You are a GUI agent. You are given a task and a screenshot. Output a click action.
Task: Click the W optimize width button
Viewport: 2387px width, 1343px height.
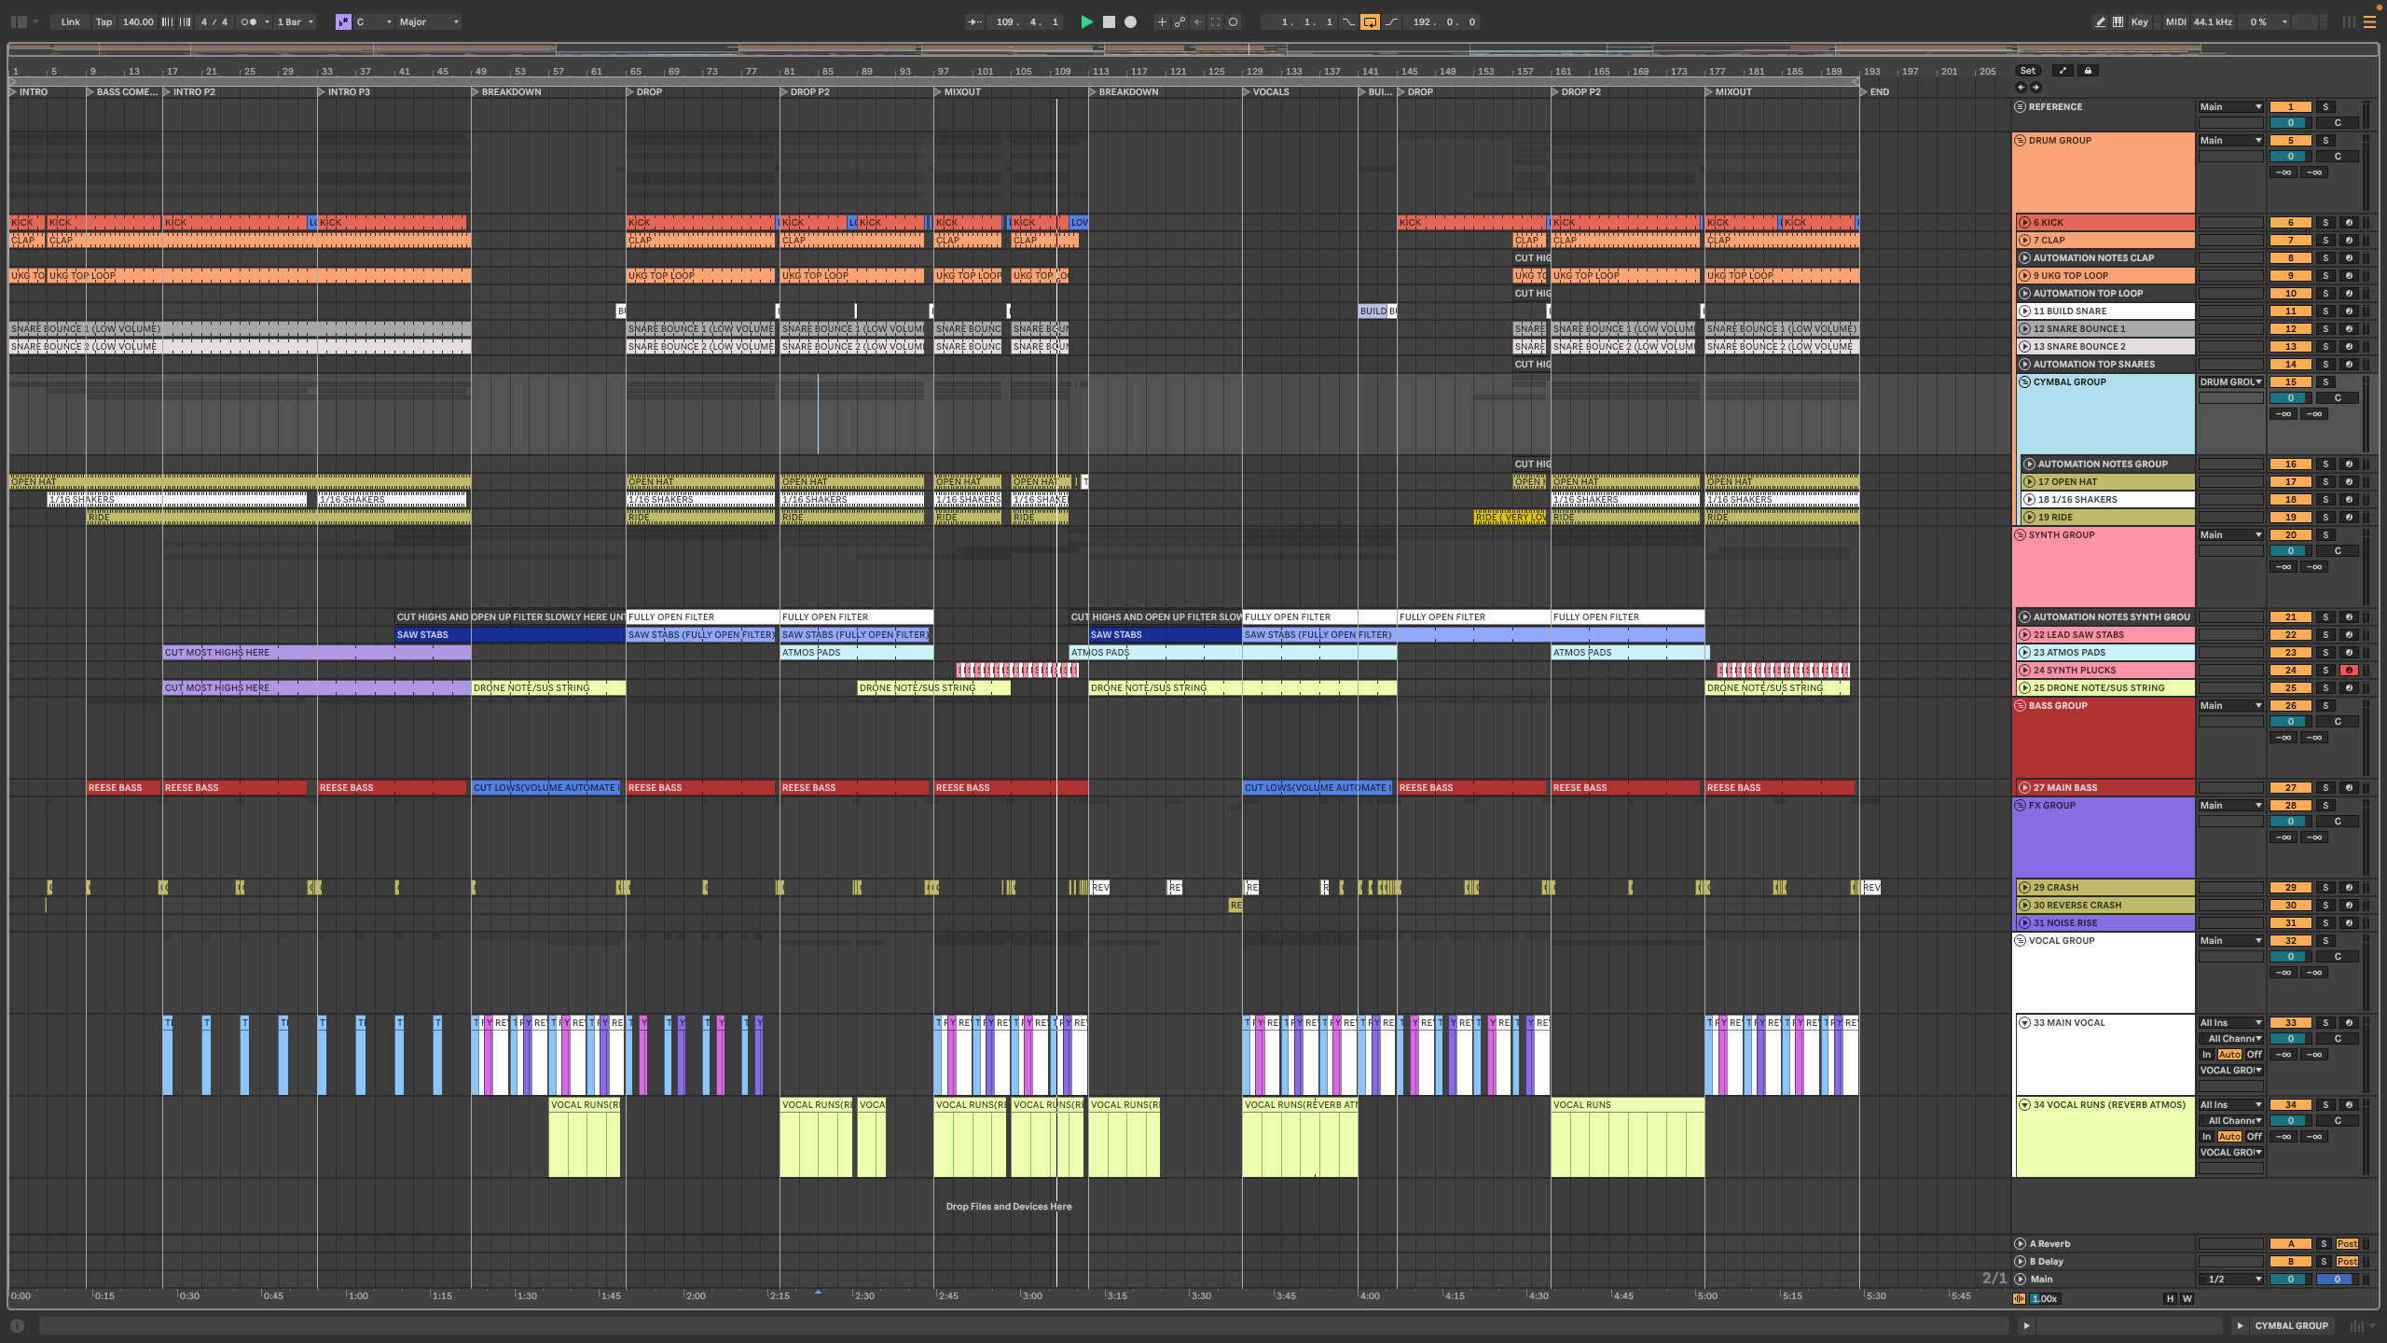pos(2187,1298)
